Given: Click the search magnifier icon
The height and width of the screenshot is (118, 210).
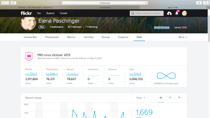Looking at the screenshot, I should click(133, 13).
